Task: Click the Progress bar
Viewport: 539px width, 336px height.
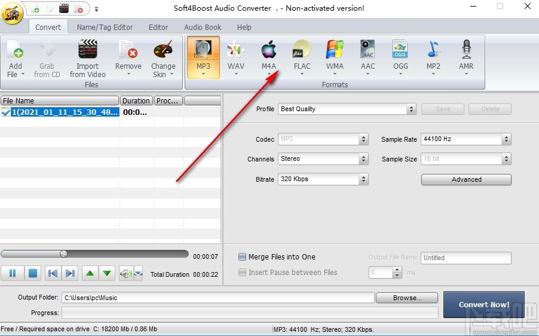Action: [x=250, y=313]
